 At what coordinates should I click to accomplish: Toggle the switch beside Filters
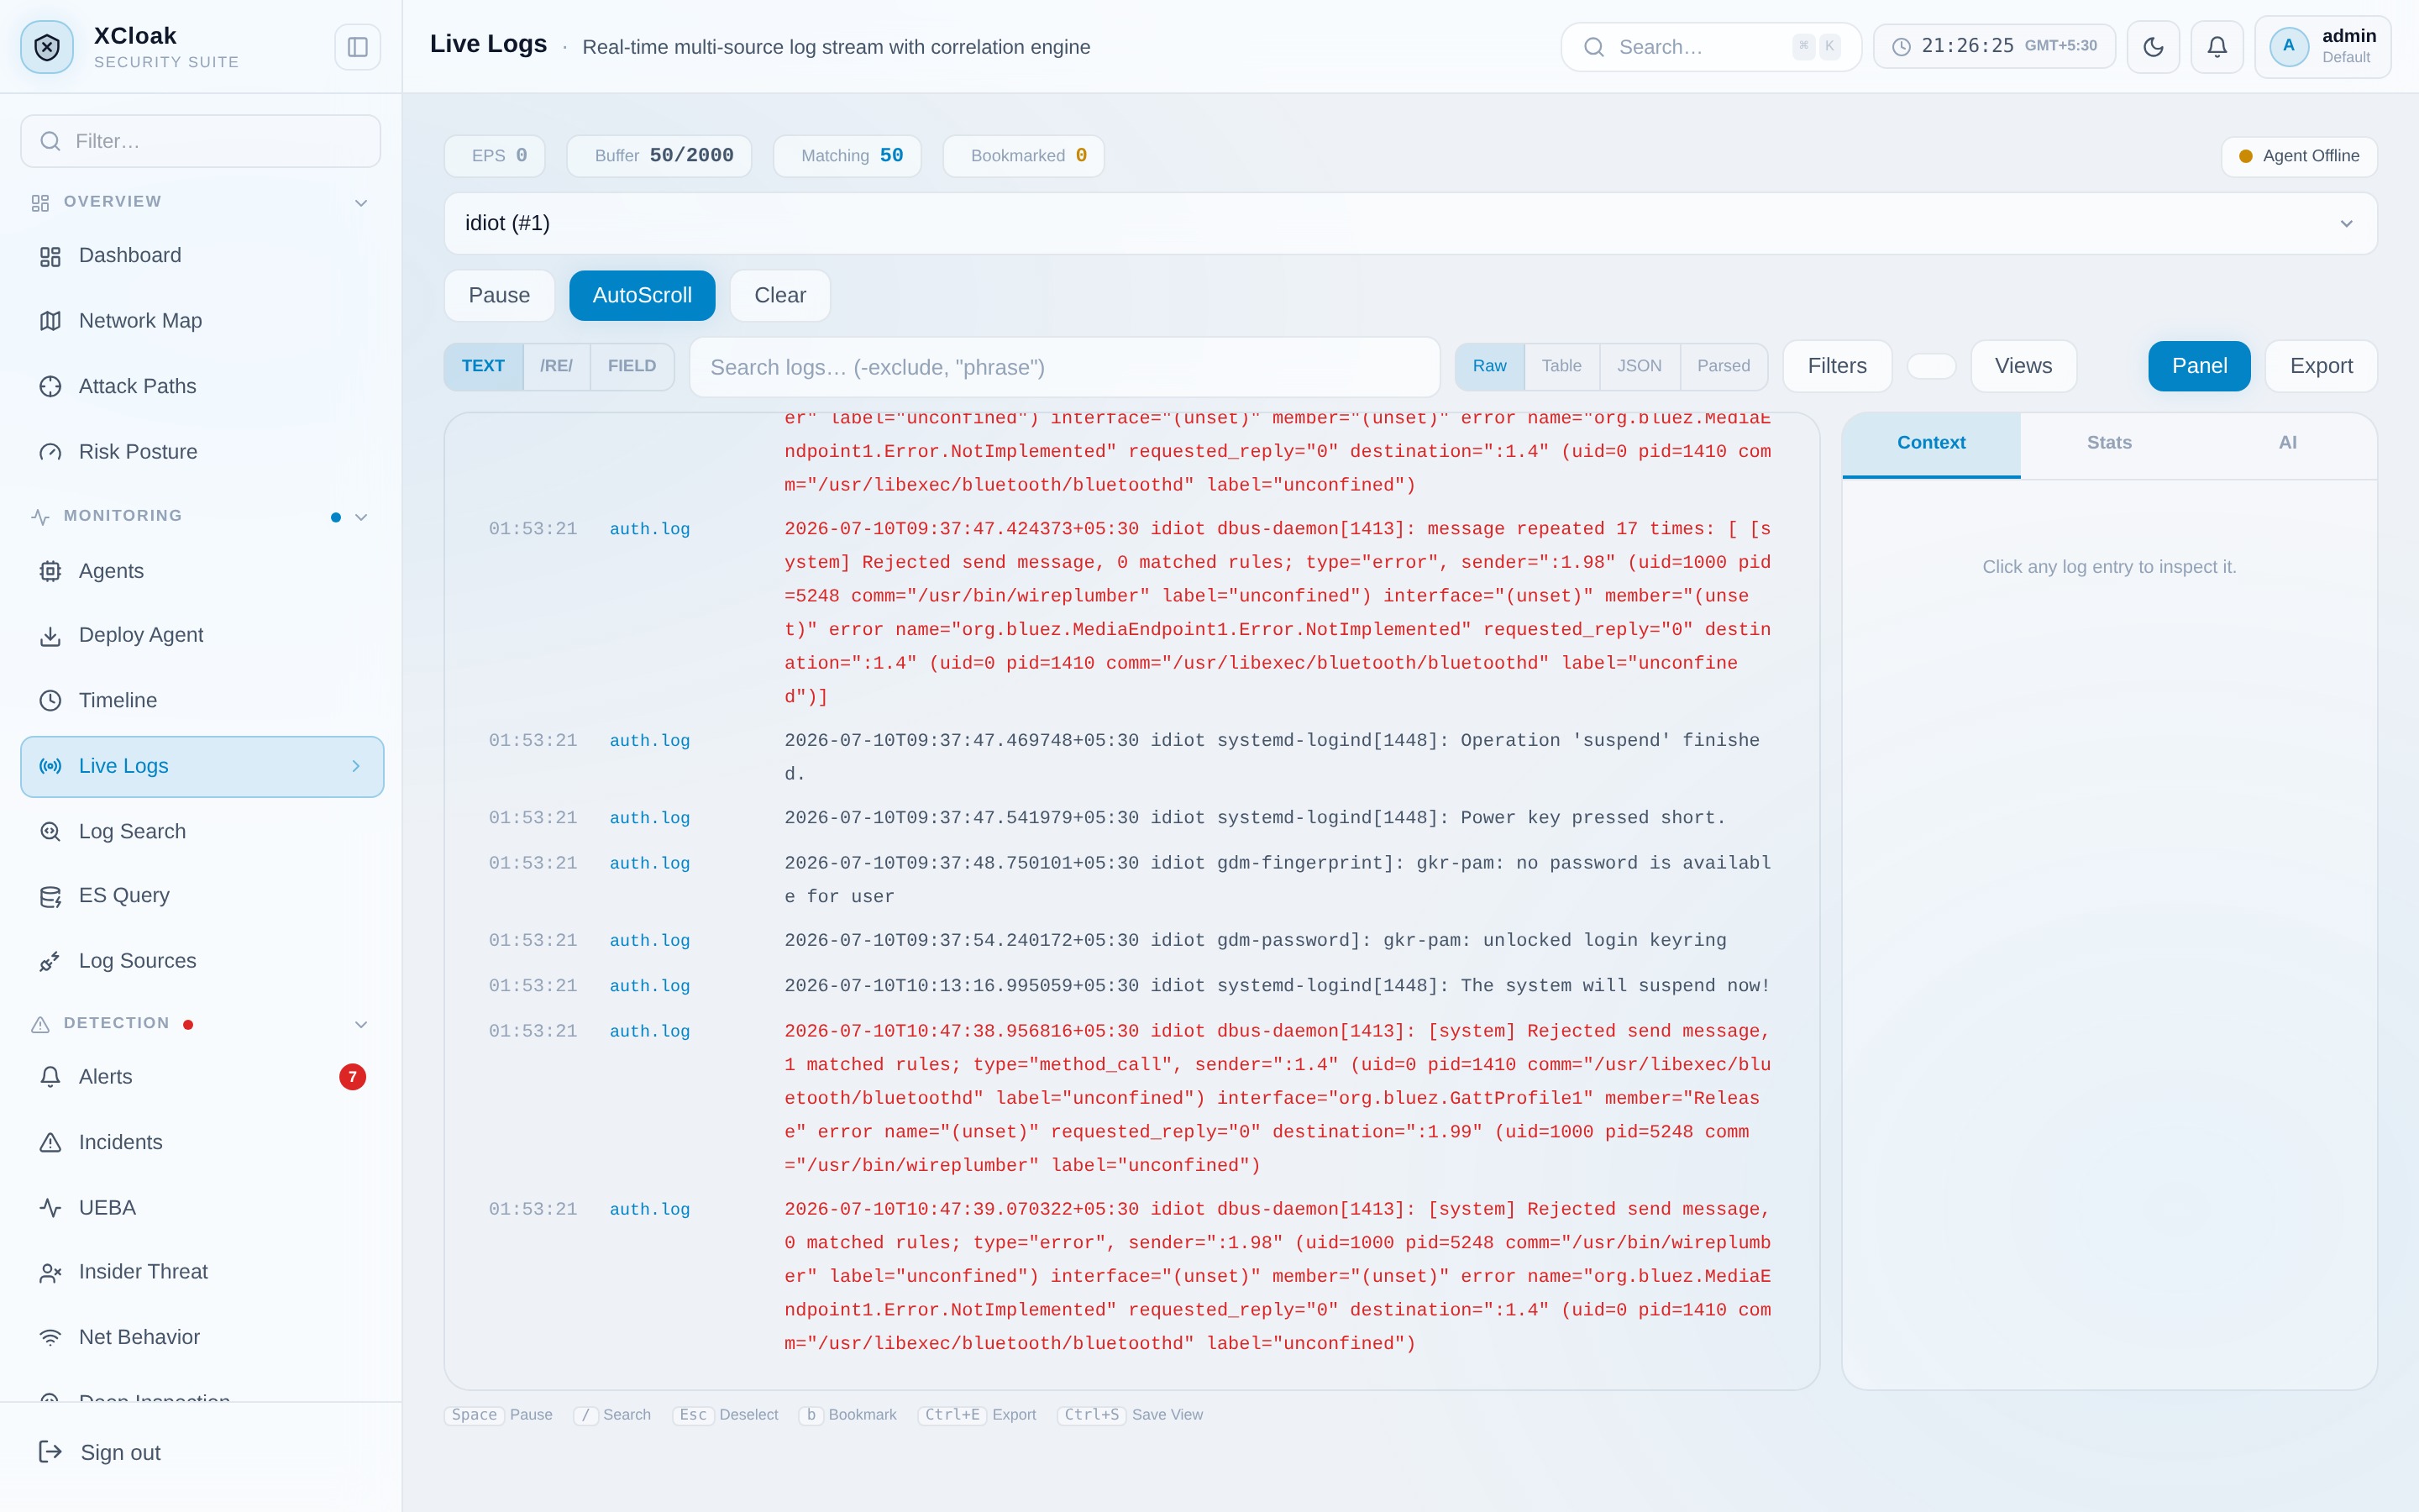point(1930,367)
